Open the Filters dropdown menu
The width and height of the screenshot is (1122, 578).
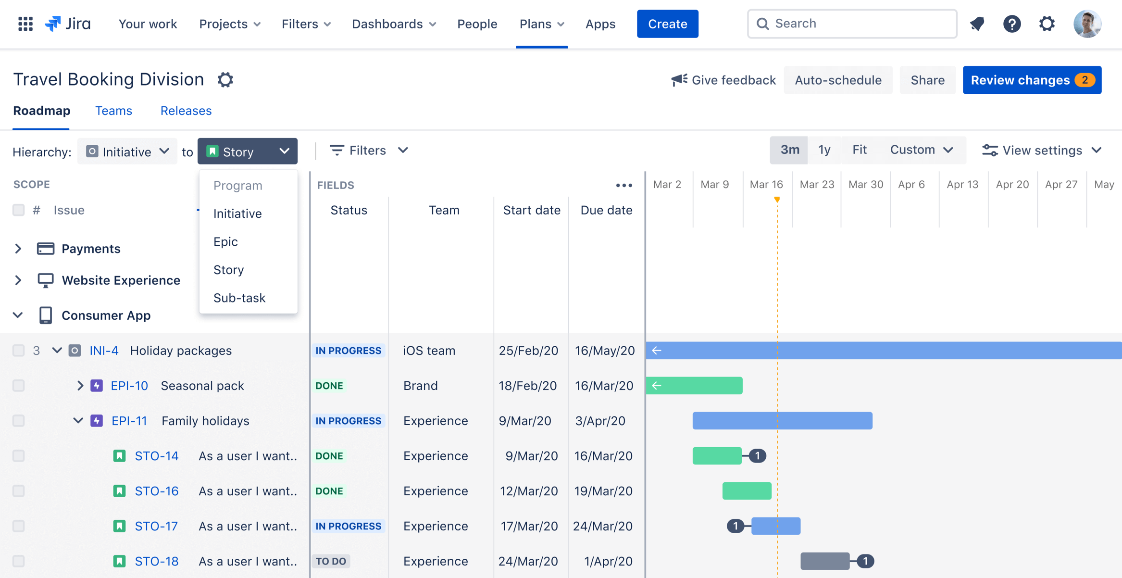(x=369, y=151)
